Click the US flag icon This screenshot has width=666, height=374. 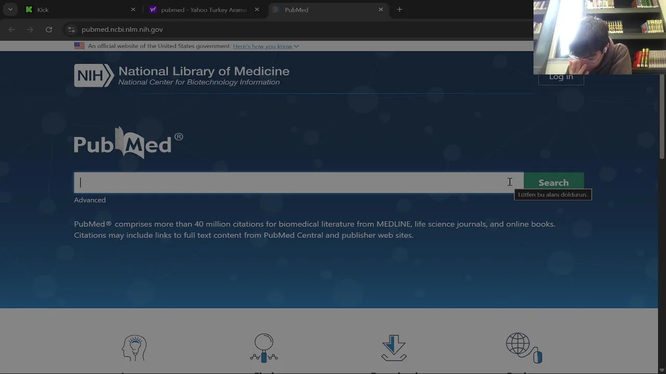pyautogui.click(x=79, y=46)
